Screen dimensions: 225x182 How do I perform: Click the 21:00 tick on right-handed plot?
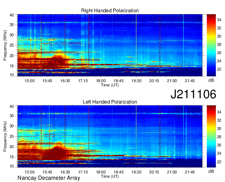172,81
